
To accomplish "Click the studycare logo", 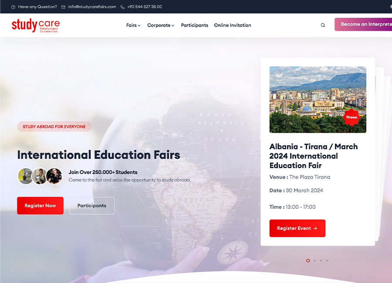I will [x=36, y=25].
